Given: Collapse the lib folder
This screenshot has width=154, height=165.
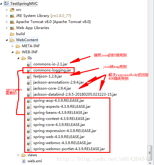Looking at the screenshot, I should tap(18, 58).
